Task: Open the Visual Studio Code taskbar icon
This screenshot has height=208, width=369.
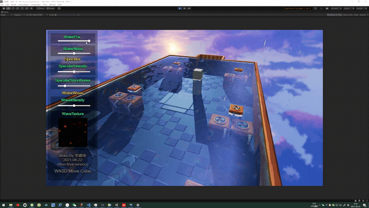Action: coord(88,205)
